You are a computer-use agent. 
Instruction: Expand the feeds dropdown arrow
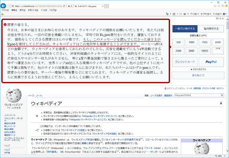click(x=177, y=14)
